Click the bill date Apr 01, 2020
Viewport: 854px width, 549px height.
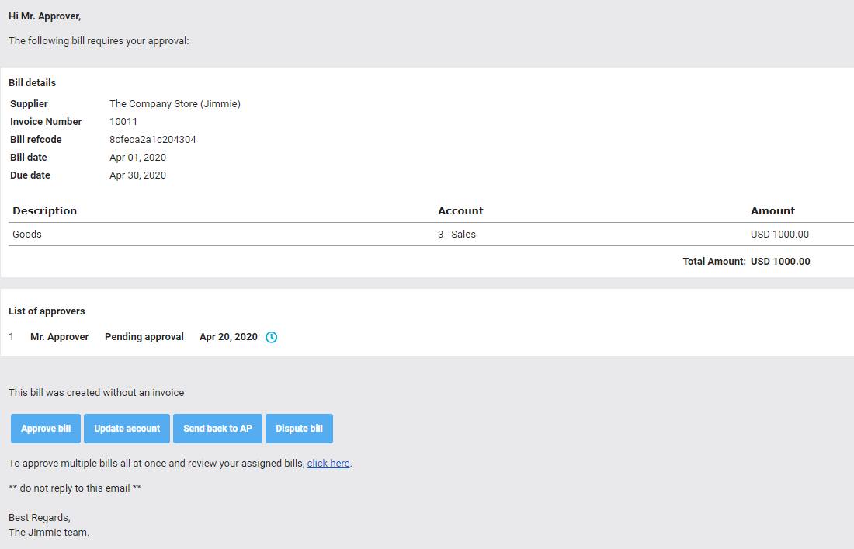pos(137,157)
